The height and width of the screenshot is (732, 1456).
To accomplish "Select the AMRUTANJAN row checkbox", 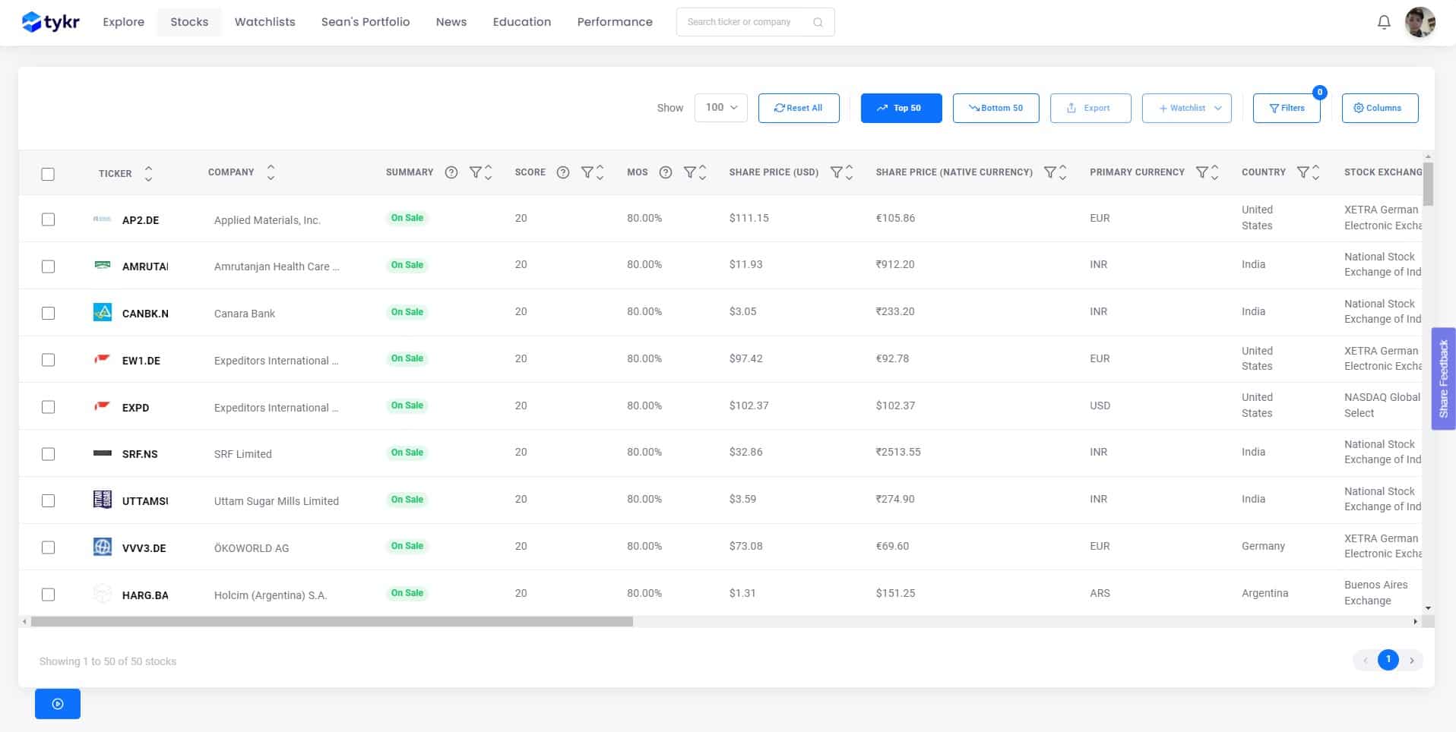I will 48,267.
